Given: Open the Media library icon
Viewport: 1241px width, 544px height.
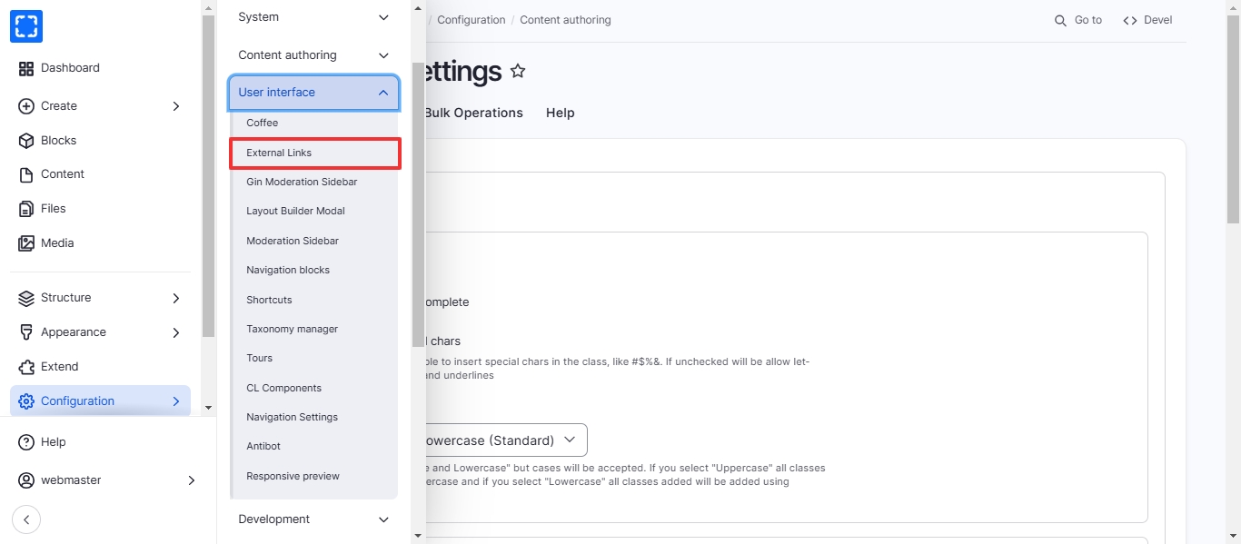Looking at the screenshot, I should [26, 243].
